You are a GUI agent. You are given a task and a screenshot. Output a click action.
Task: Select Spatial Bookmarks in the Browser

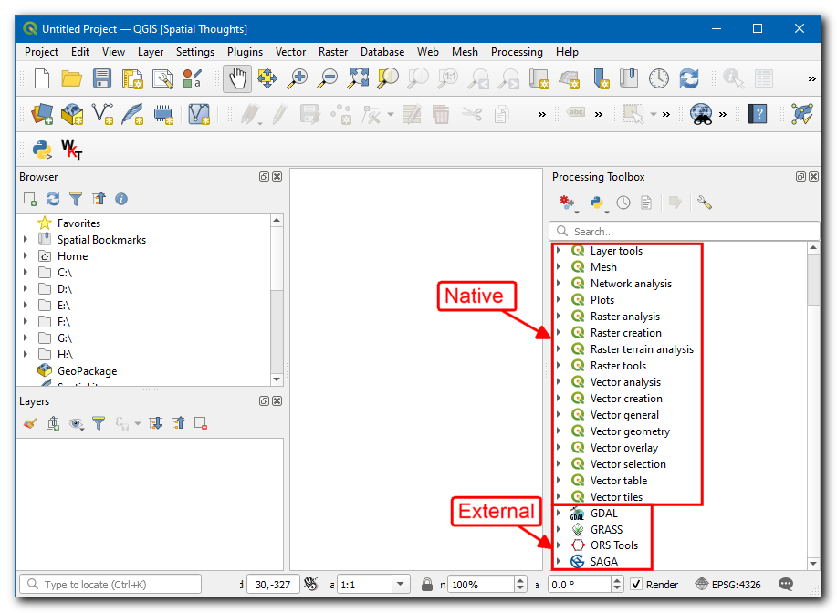(x=101, y=240)
